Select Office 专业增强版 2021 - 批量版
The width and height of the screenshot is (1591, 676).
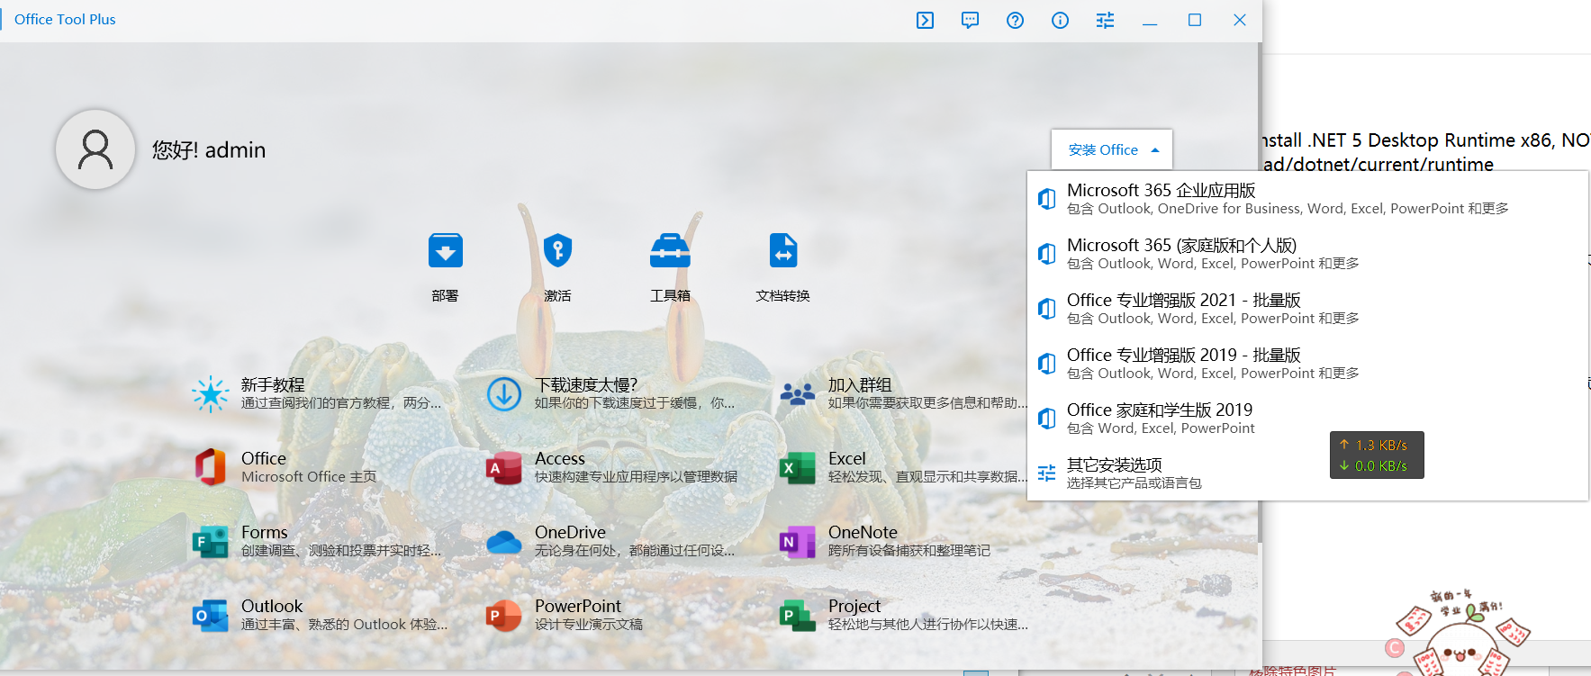1307,309
